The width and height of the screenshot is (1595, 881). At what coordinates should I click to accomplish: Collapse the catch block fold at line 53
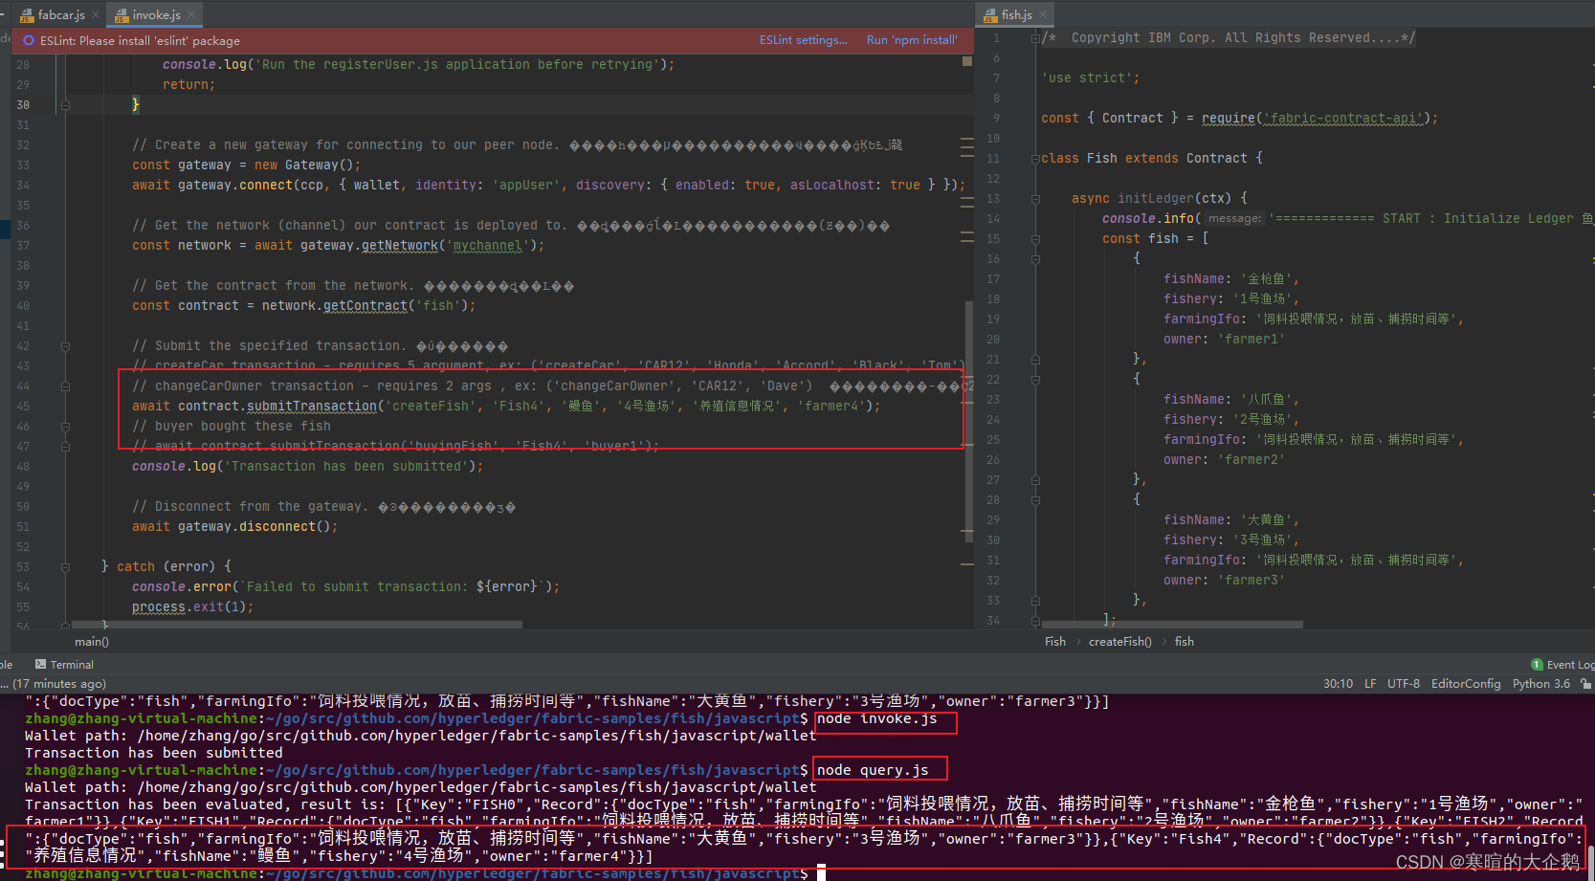[65, 567]
